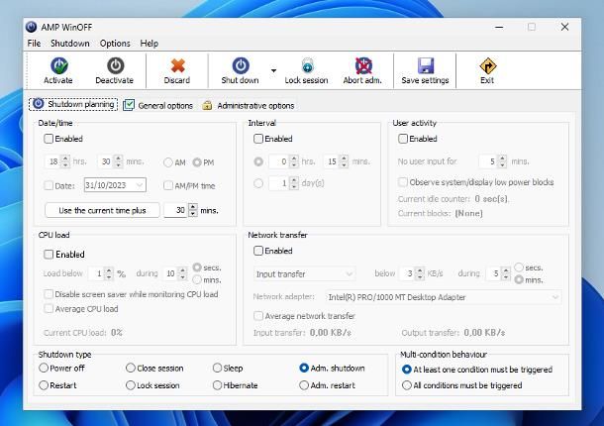
Task: Click the network below KB/s field
Action: (x=408, y=273)
